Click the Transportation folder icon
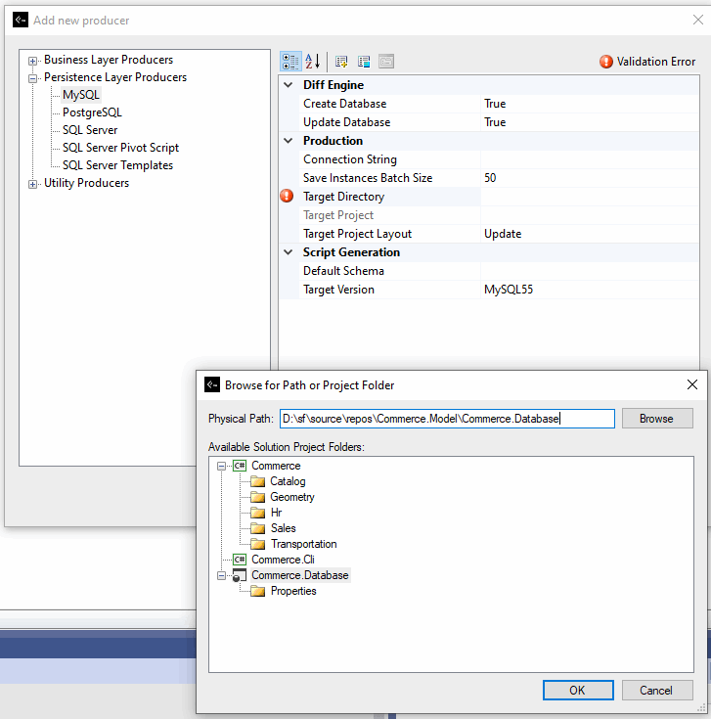 [257, 544]
